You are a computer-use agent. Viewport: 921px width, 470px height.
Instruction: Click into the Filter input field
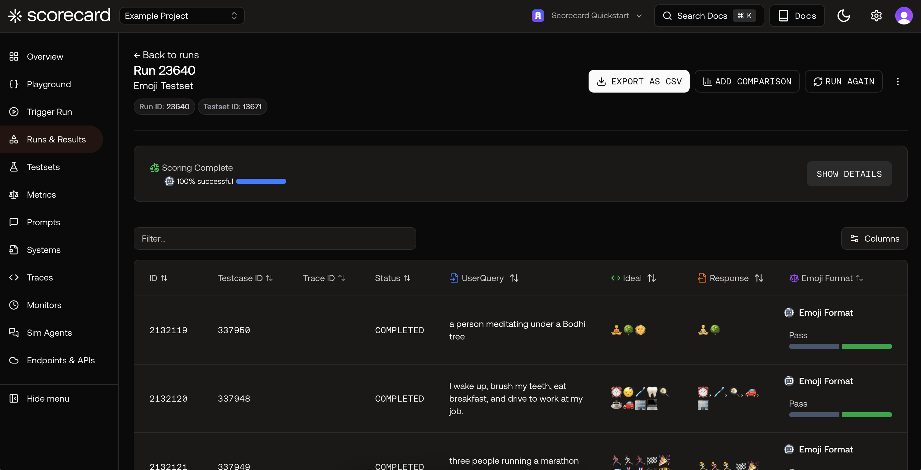click(275, 238)
